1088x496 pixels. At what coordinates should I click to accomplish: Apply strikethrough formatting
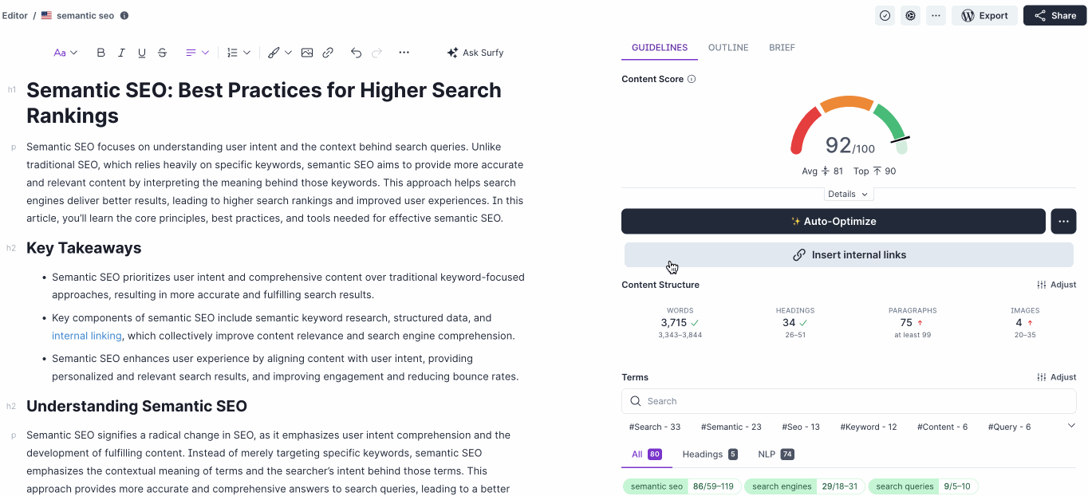pos(163,53)
